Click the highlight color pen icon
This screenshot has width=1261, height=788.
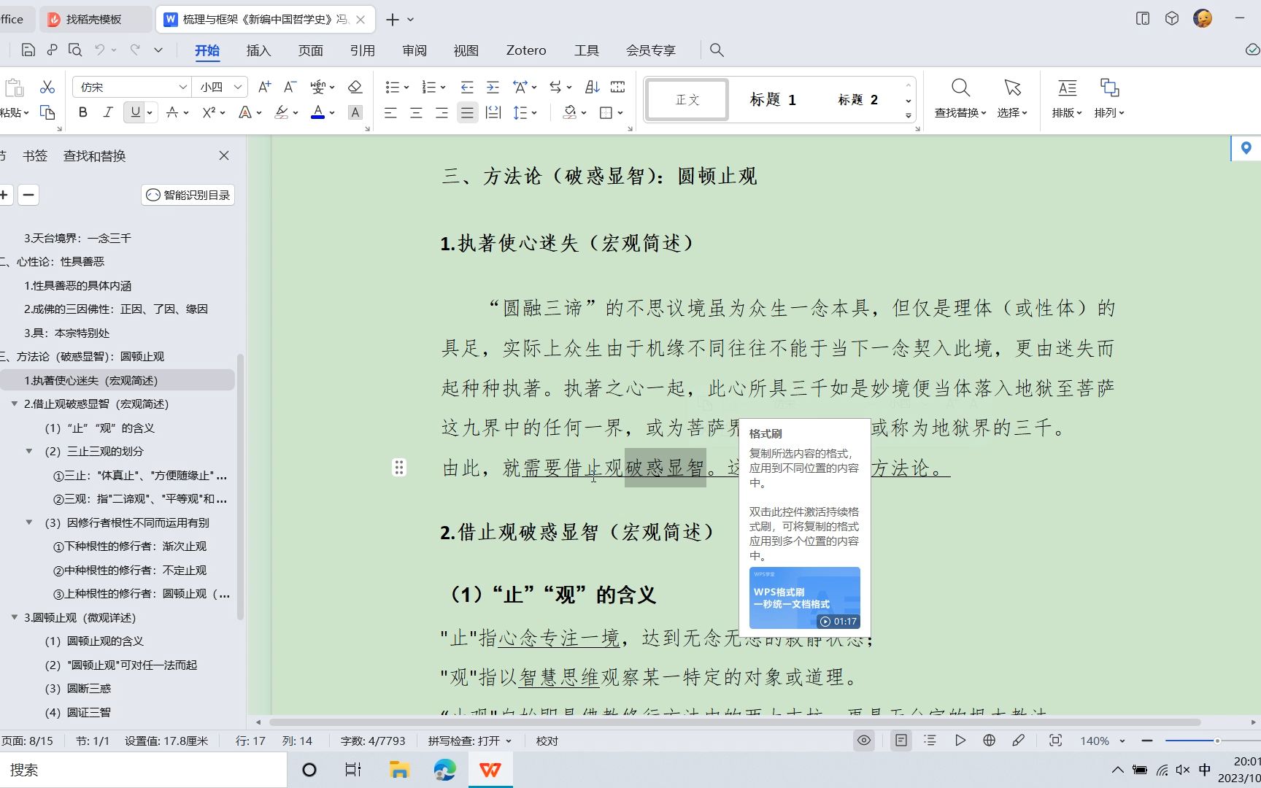(x=282, y=112)
